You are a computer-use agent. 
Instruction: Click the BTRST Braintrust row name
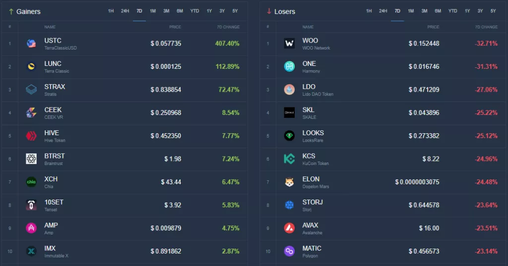[55, 156]
